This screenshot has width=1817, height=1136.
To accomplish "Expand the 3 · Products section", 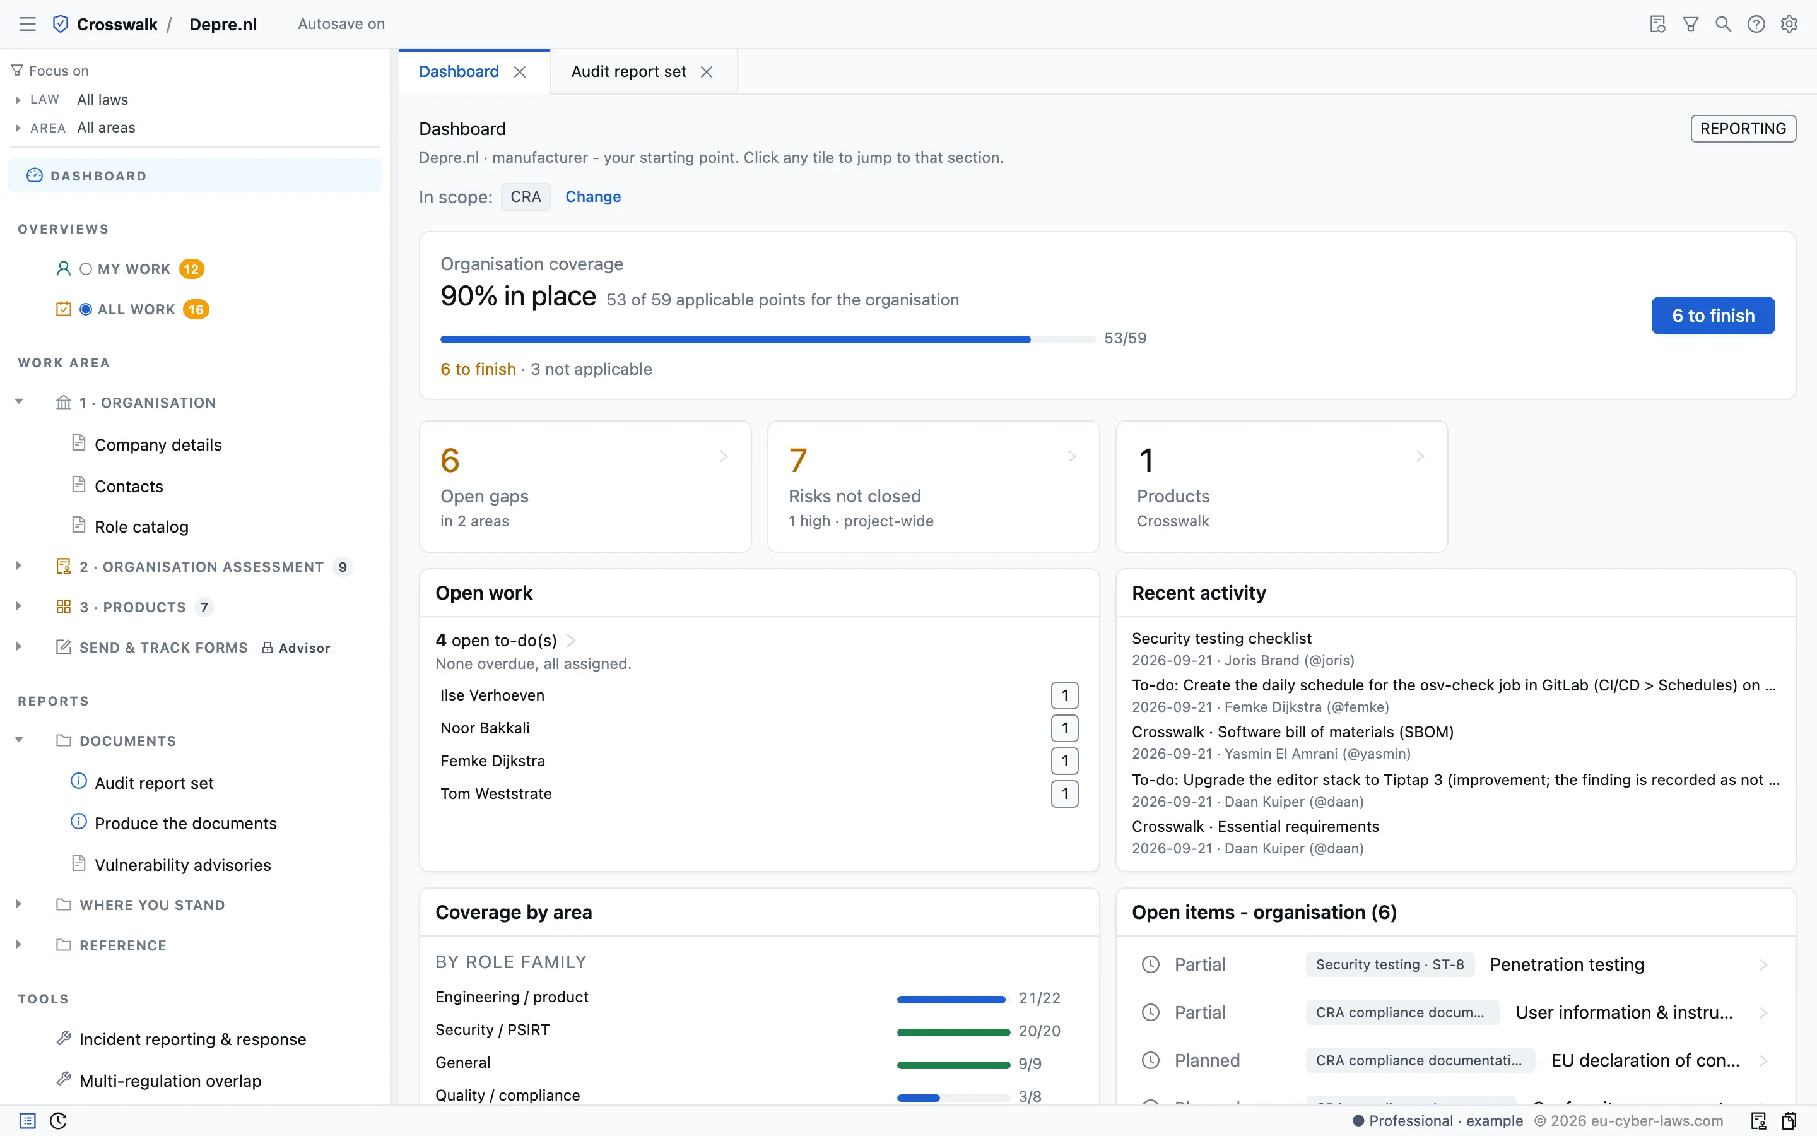I will pos(19,606).
